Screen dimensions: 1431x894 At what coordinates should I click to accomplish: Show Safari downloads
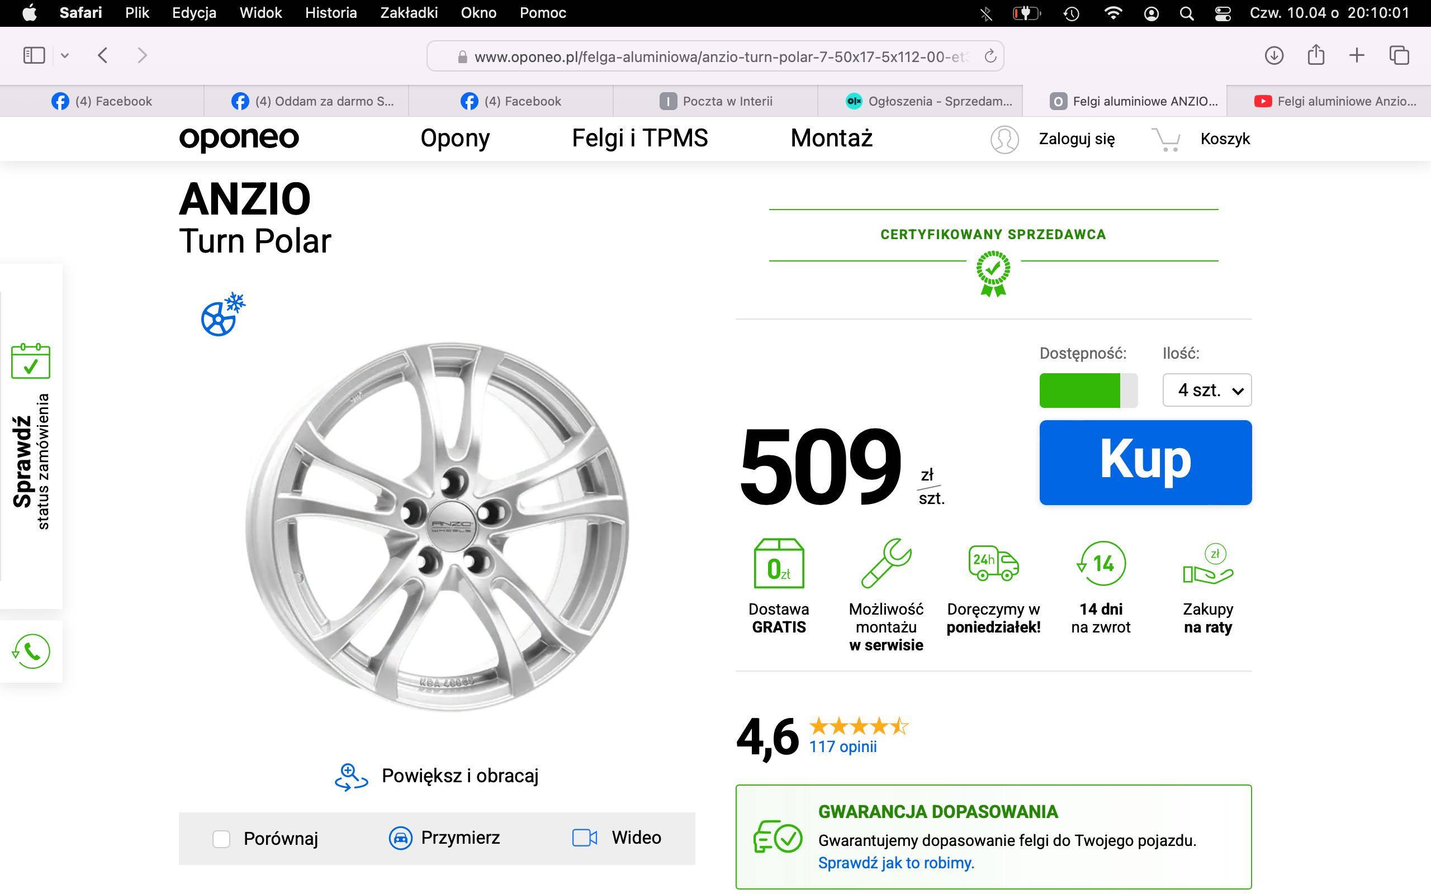click(x=1274, y=55)
